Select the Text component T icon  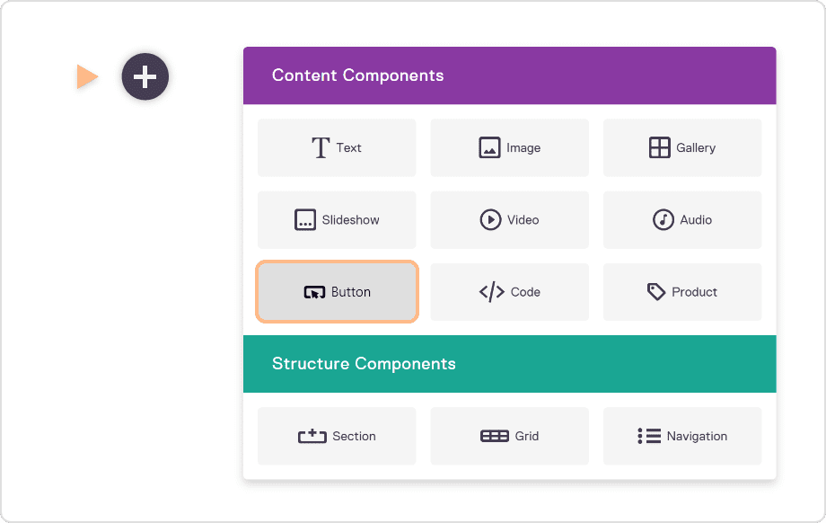coord(321,147)
